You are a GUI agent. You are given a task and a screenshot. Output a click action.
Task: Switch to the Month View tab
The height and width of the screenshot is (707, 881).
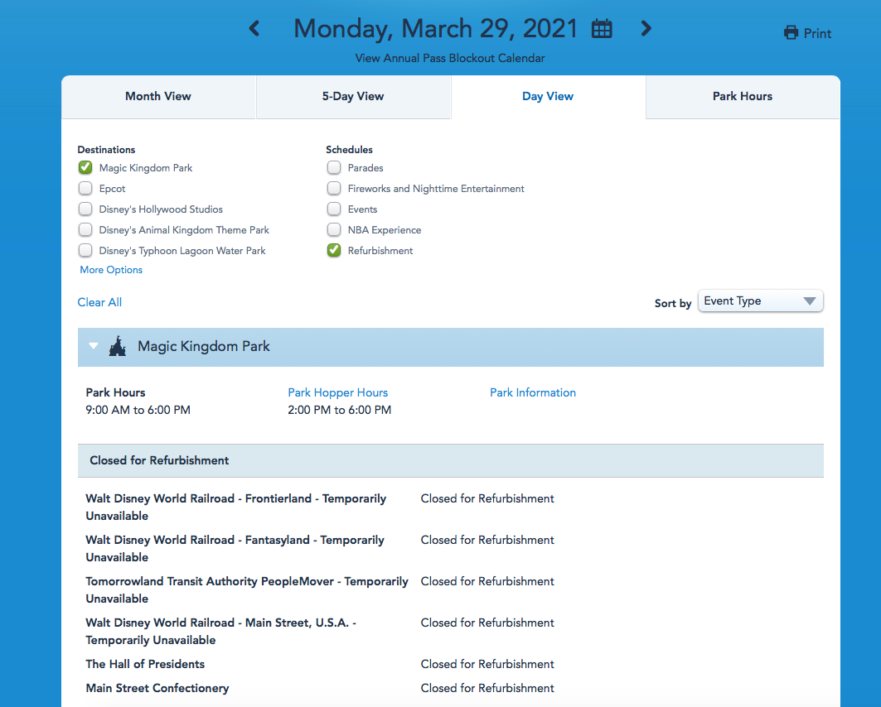click(x=158, y=97)
